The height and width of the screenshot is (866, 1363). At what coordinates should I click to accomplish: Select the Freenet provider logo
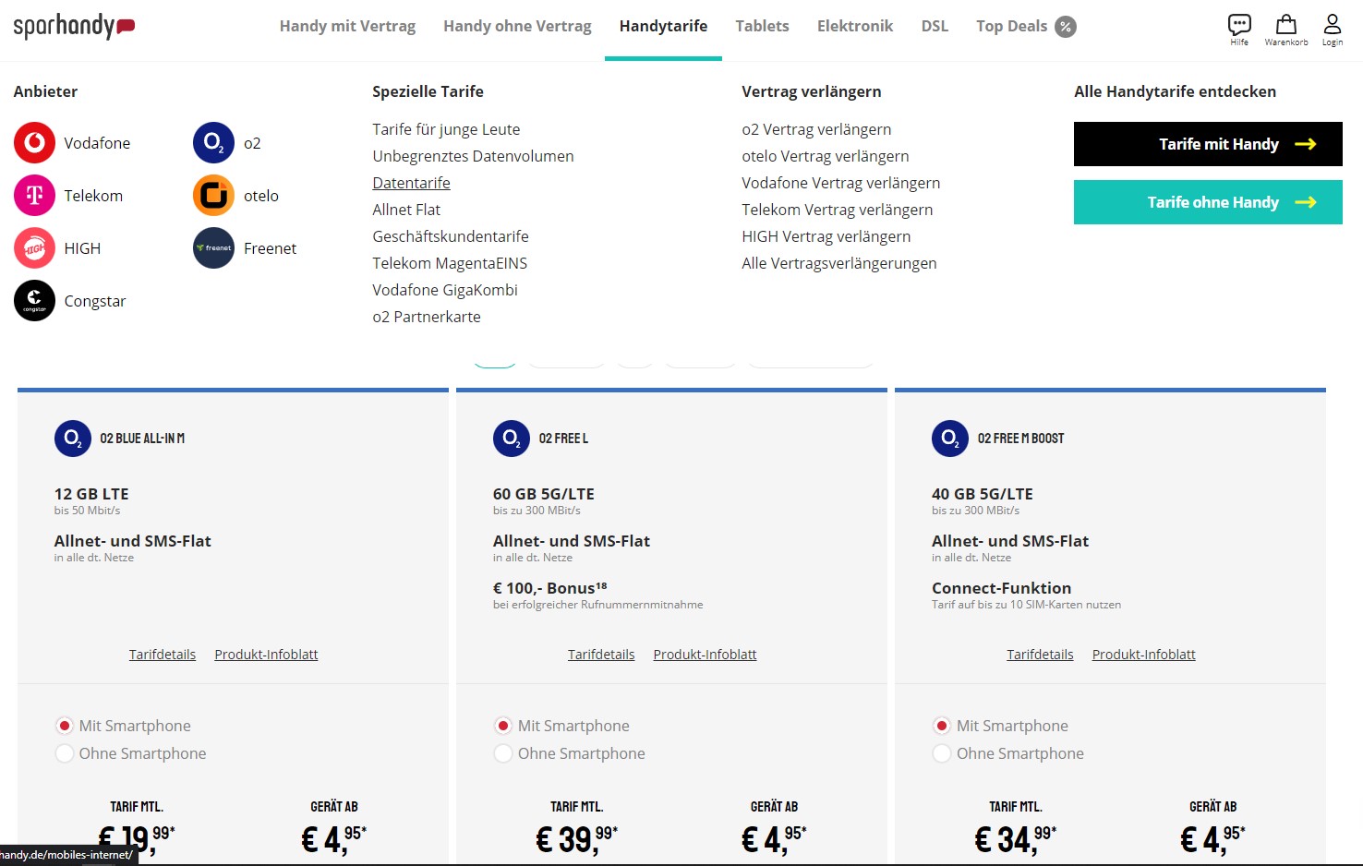click(x=213, y=248)
